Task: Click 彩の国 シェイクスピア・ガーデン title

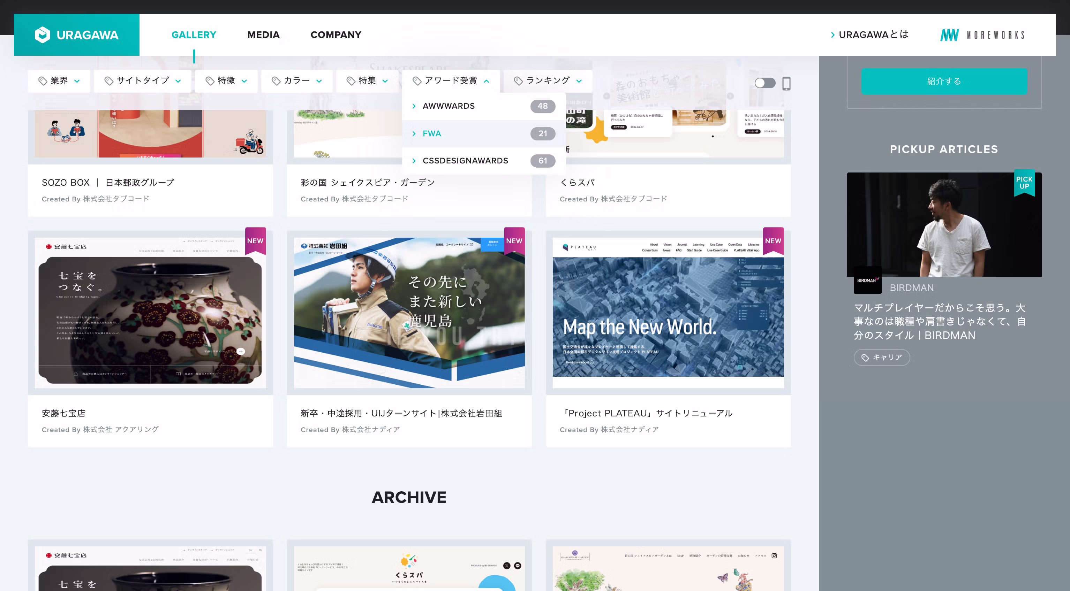Action: click(x=368, y=183)
